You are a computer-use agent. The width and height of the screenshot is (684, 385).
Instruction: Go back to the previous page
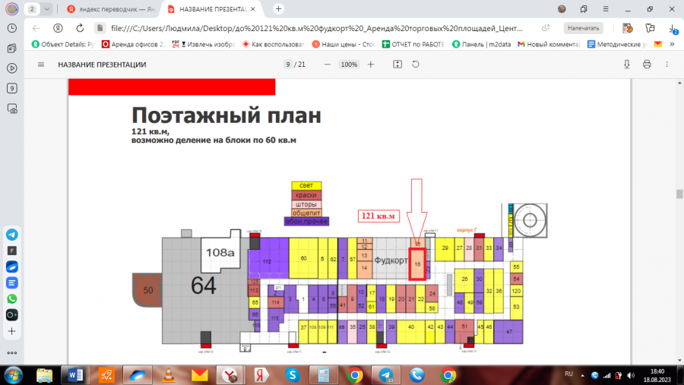coord(36,28)
